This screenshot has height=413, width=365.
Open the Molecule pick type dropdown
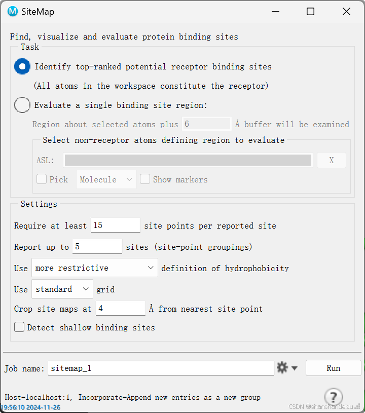click(106, 179)
